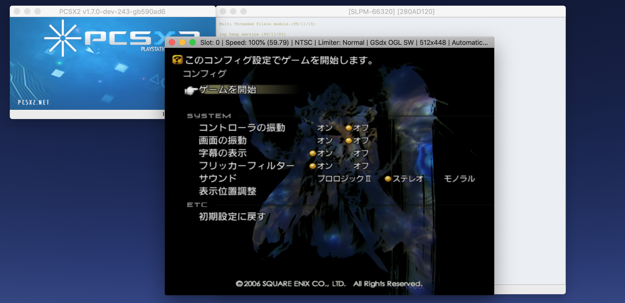Select 初期設定に戻す reset to defaults

click(232, 216)
